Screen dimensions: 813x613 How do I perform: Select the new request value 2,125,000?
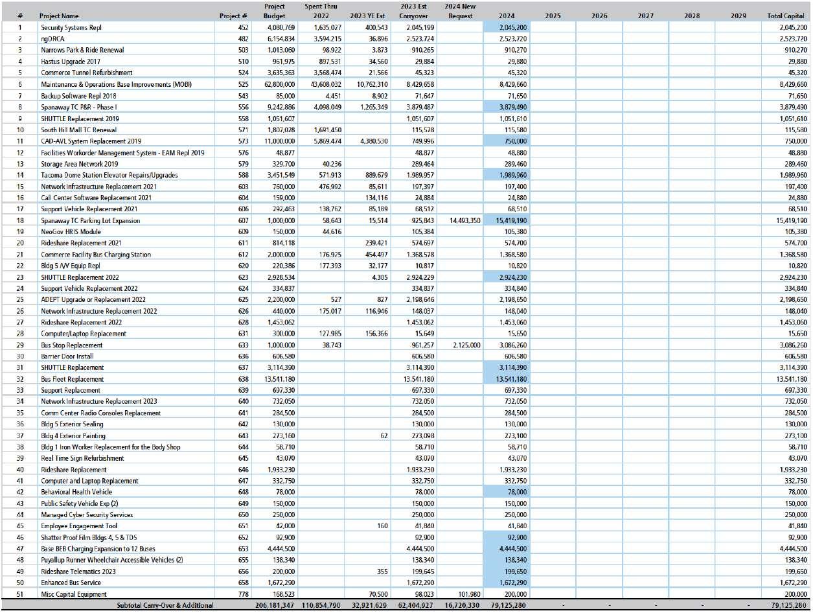tap(468, 345)
